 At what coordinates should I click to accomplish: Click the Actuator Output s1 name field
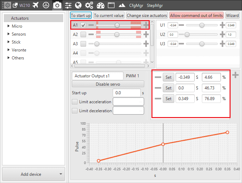(x=97, y=76)
